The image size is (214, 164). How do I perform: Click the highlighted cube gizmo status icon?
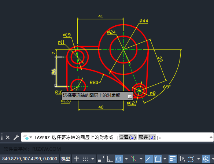click(x=206, y=159)
